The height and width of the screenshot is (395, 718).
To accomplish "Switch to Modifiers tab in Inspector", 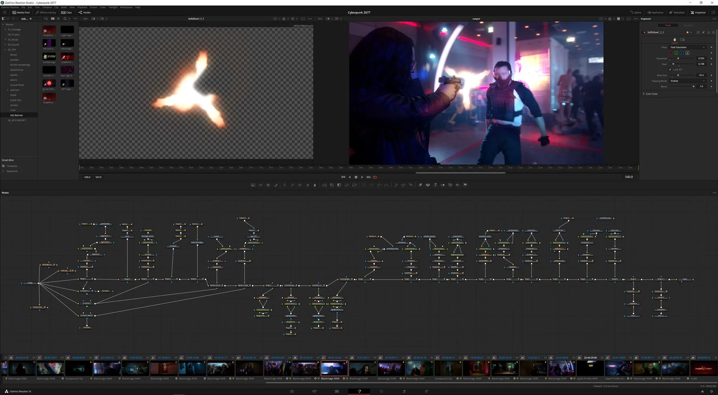I will pyautogui.click(x=689, y=25).
